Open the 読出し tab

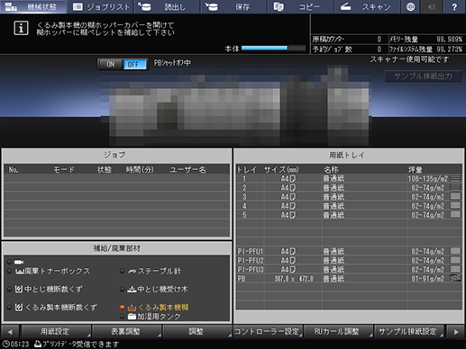pos(167,6)
